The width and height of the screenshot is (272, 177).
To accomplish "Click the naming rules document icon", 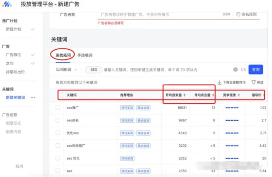I will pyautogui.click(x=238, y=14).
